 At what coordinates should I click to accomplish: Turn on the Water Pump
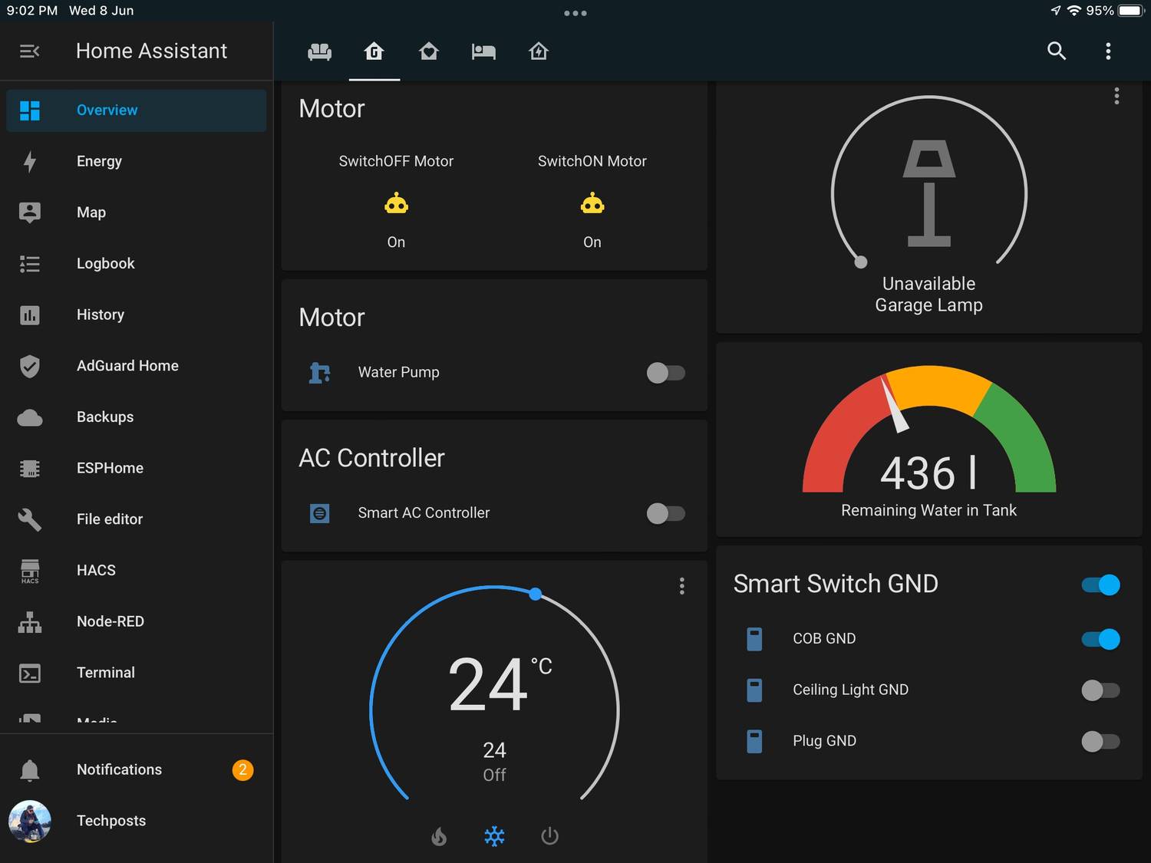[665, 373]
